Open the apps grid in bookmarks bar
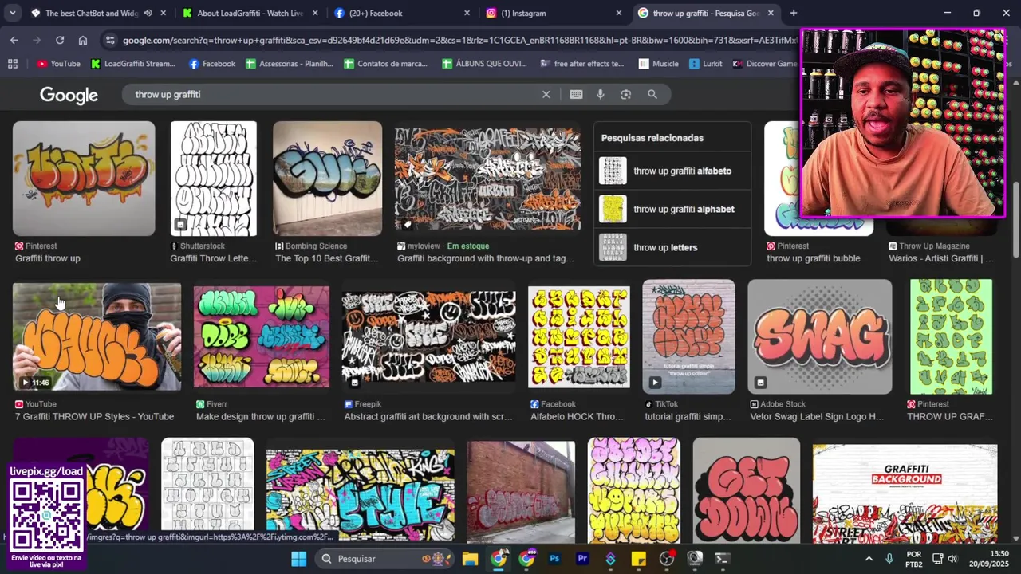Viewport: 1021px width, 574px height. click(x=12, y=64)
